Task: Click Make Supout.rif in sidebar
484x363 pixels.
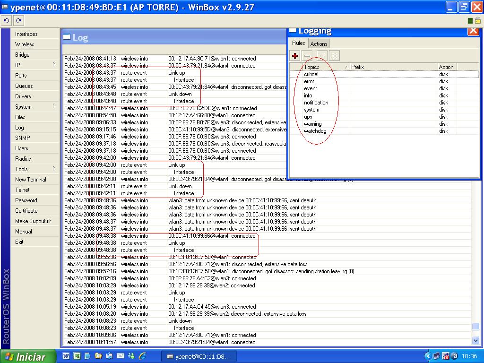Action: click(x=35, y=221)
